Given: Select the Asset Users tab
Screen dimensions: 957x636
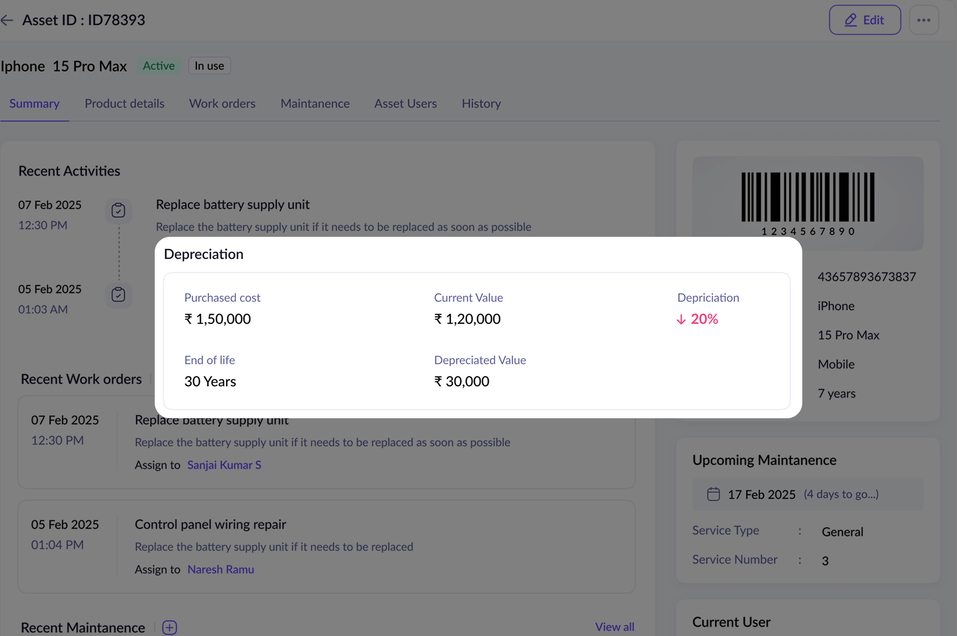Looking at the screenshot, I should [405, 104].
